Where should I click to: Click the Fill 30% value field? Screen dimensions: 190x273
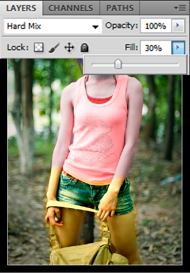(x=156, y=48)
